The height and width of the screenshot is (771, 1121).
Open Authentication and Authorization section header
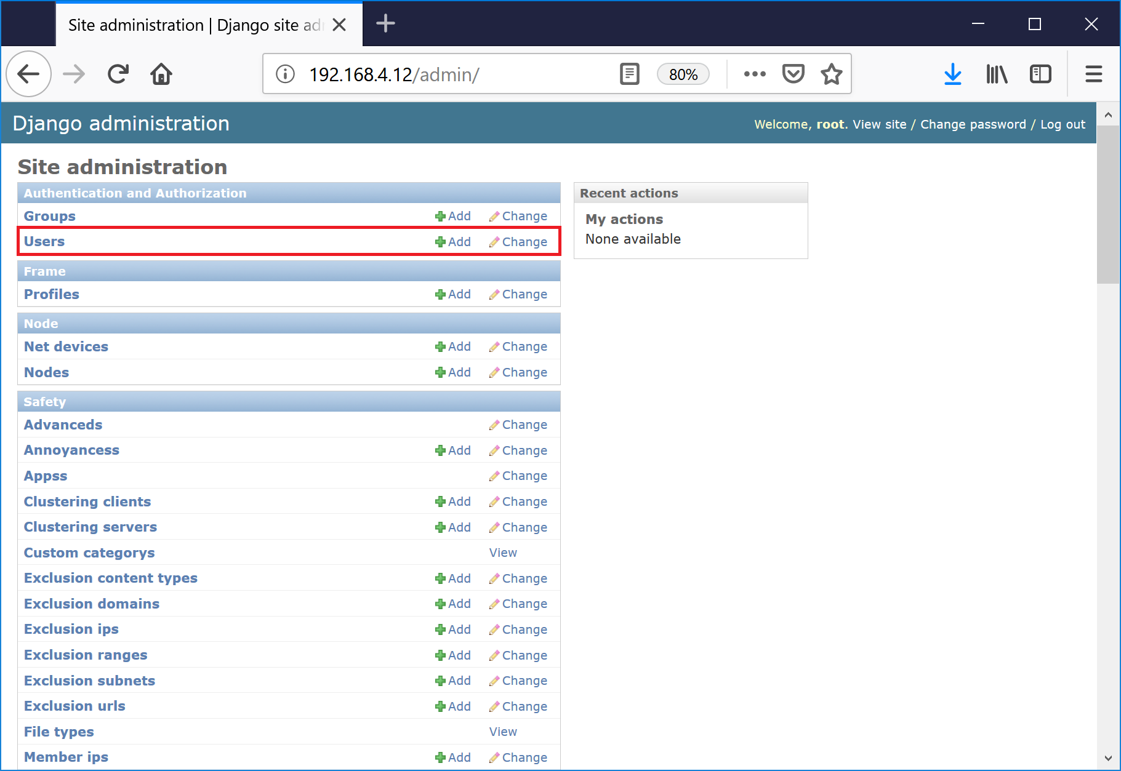coord(135,193)
